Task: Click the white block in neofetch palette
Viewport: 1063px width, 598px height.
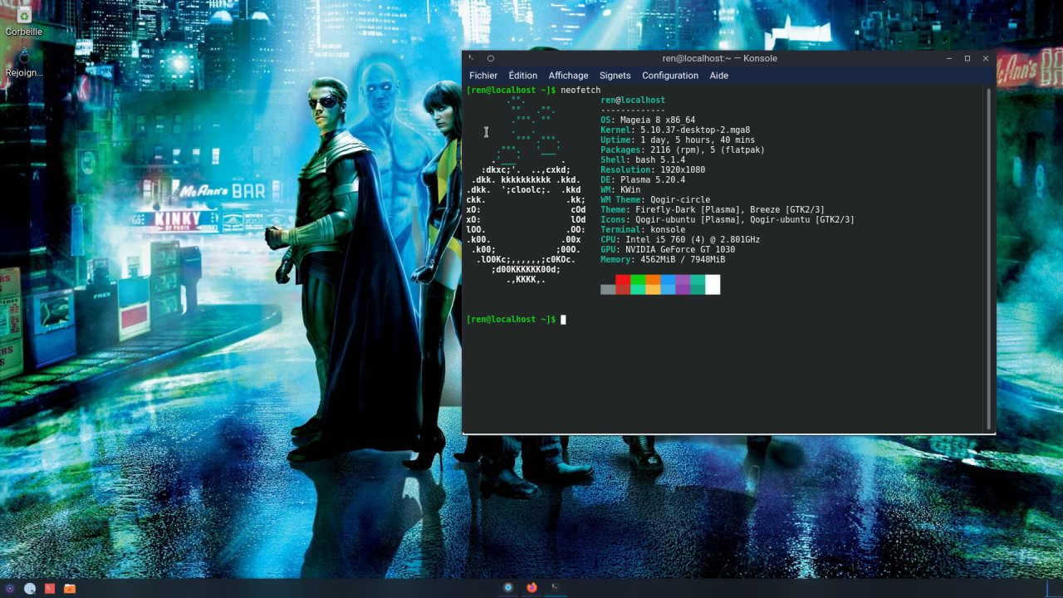Action: tap(713, 284)
